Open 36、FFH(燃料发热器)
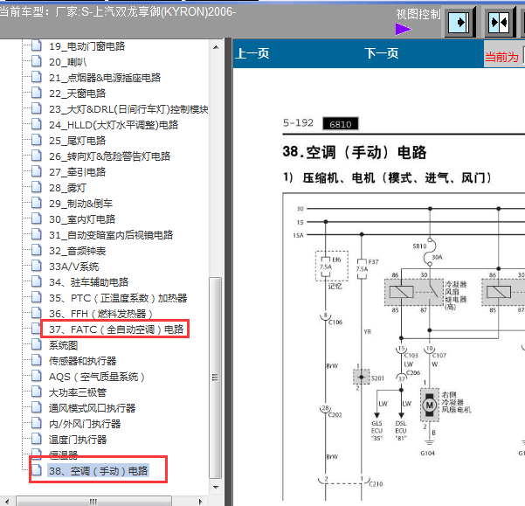The image size is (525, 506). pyautogui.click(x=100, y=314)
